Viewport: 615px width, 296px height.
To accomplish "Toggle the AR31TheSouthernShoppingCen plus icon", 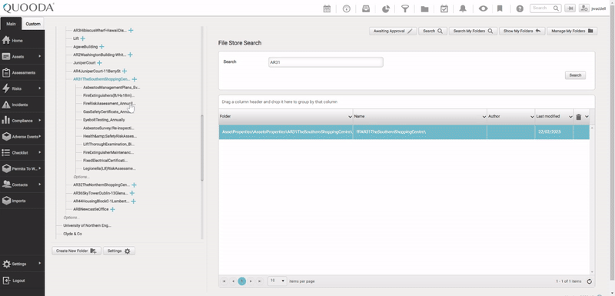I will tap(134, 79).
